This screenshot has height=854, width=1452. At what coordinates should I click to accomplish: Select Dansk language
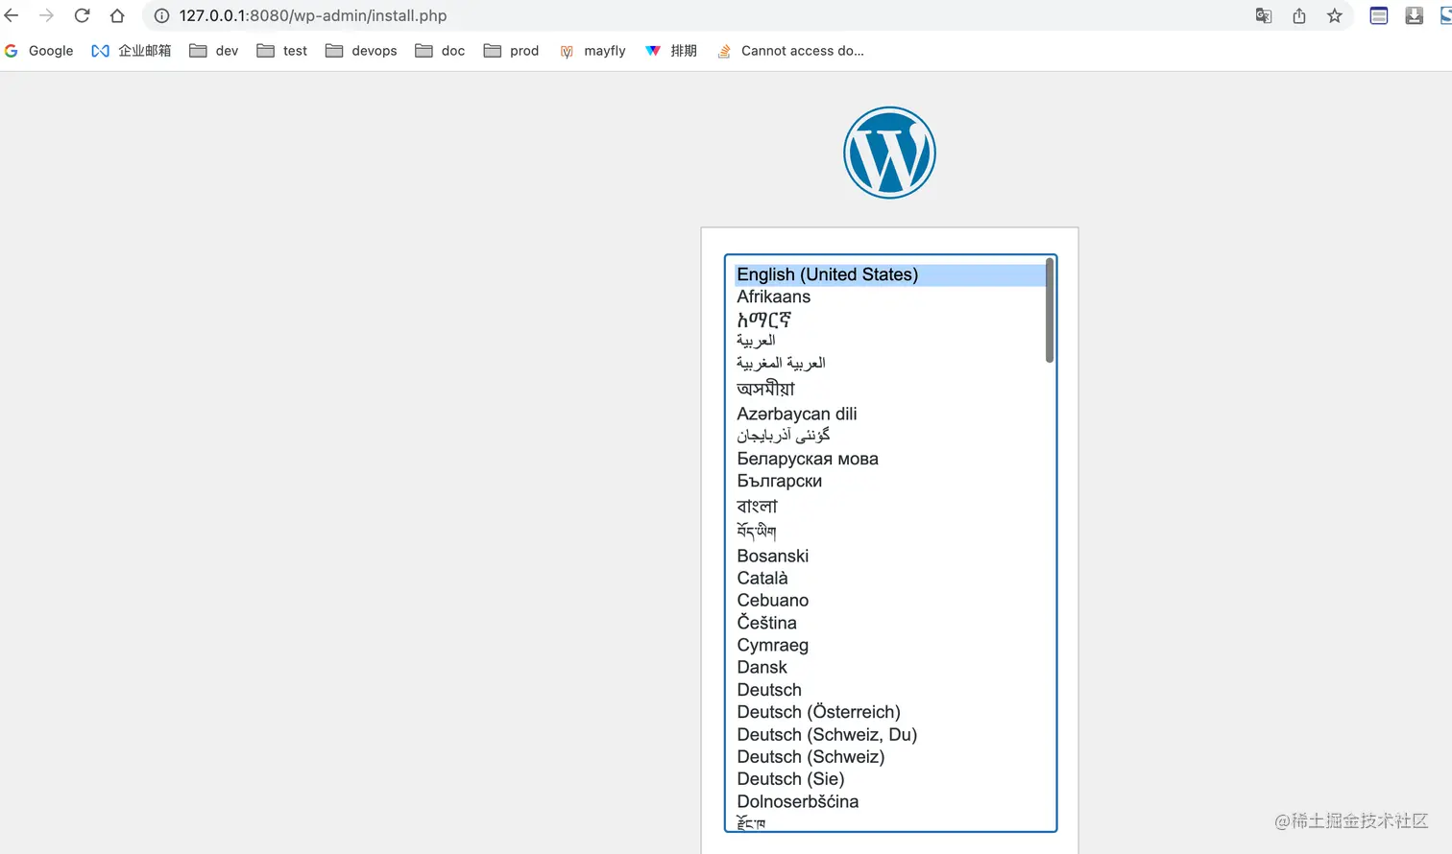[889, 667]
